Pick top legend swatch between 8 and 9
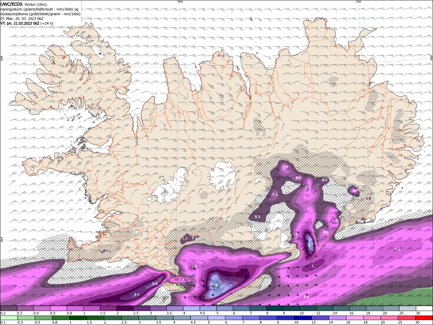The width and height of the screenshot is (433, 325). tap(275, 308)
